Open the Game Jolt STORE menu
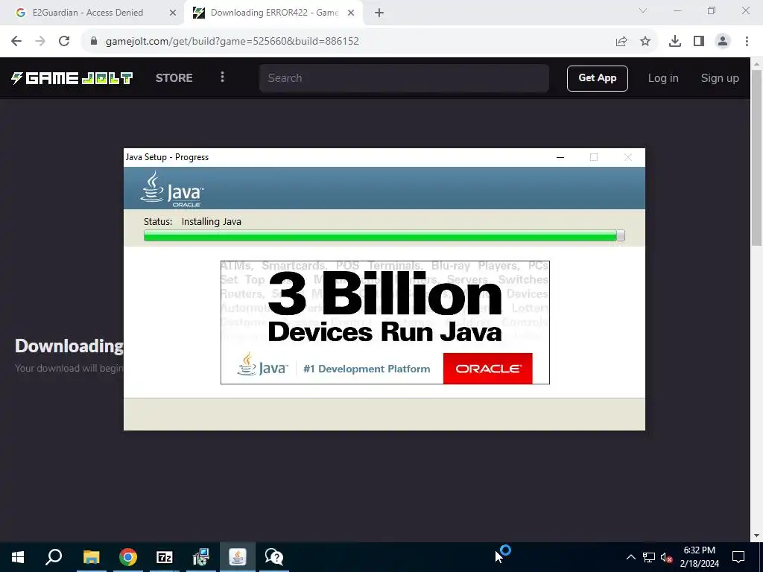Image resolution: width=763 pixels, height=572 pixels. [x=174, y=77]
